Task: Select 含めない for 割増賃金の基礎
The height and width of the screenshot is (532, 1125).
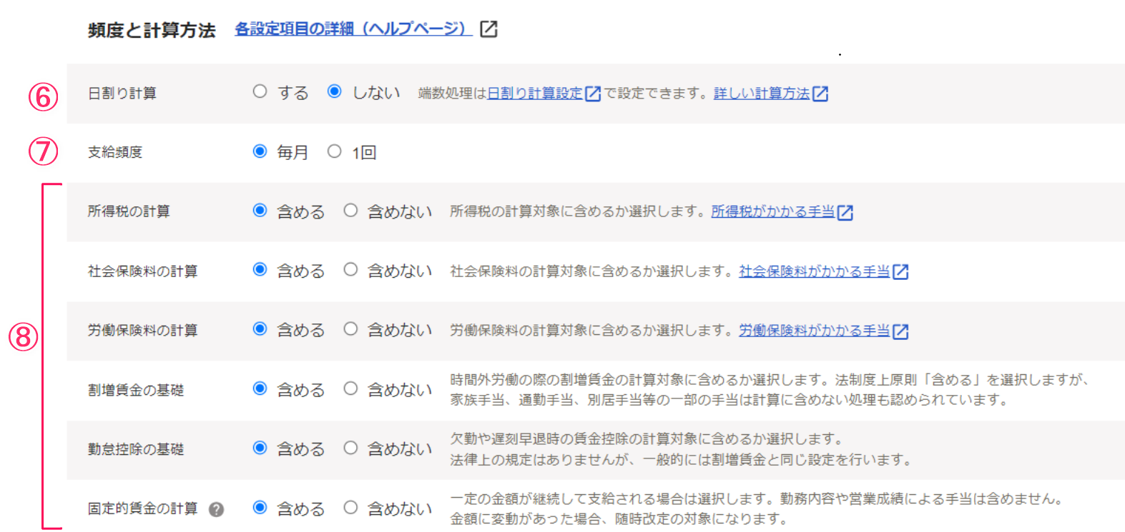Action: click(350, 388)
